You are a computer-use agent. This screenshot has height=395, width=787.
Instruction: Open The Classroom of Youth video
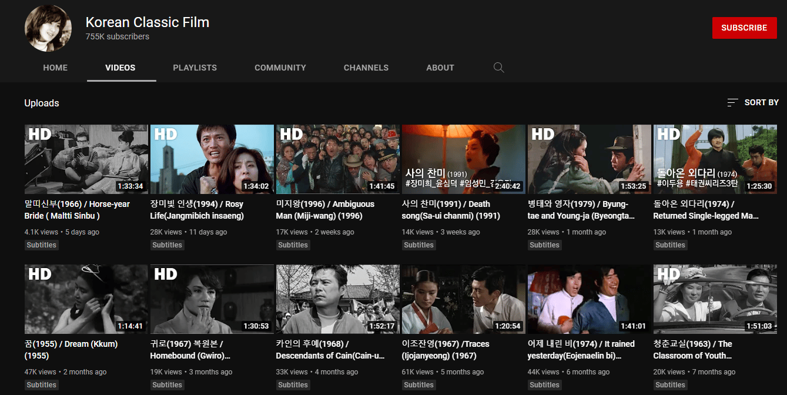click(715, 299)
